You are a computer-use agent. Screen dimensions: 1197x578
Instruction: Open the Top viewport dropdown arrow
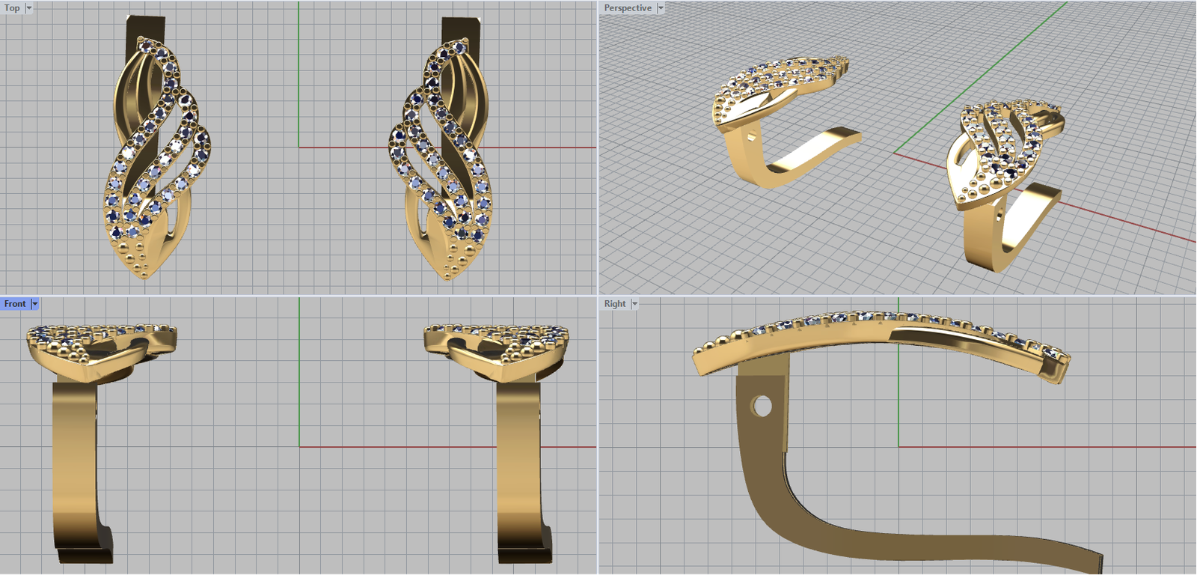click(29, 8)
